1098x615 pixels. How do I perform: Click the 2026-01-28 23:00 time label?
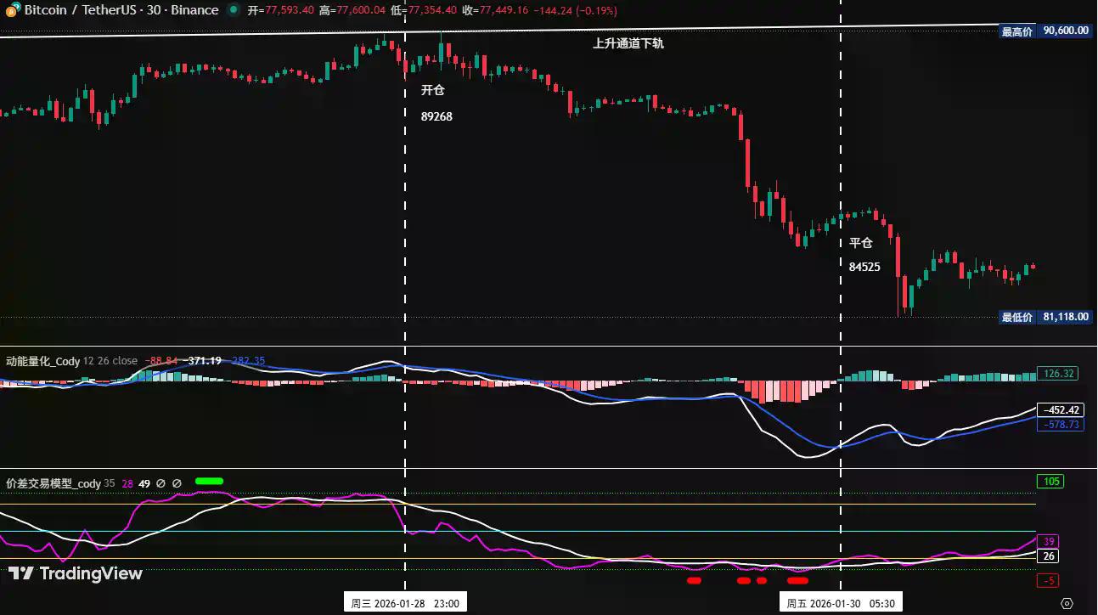click(x=405, y=603)
